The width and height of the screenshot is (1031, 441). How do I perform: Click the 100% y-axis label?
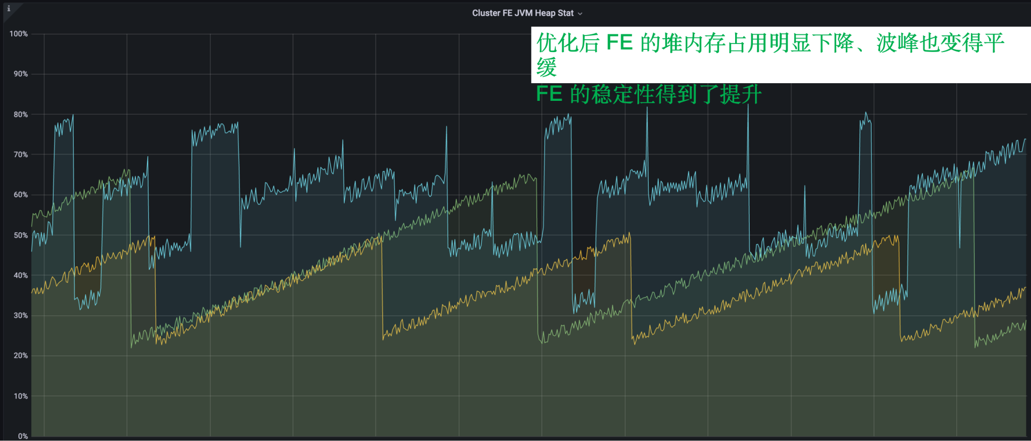pyautogui.click(x=19, y=34)
